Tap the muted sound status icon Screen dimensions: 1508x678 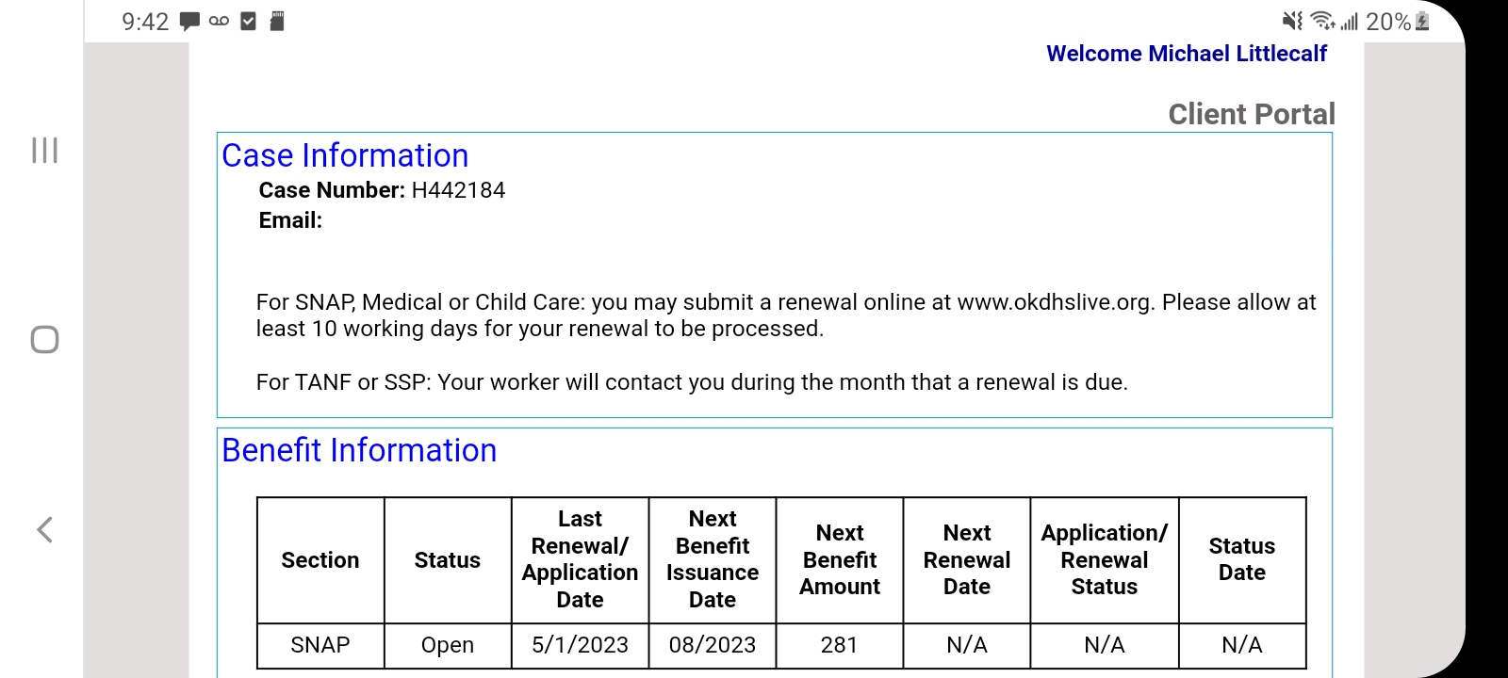click(1292, 21)
